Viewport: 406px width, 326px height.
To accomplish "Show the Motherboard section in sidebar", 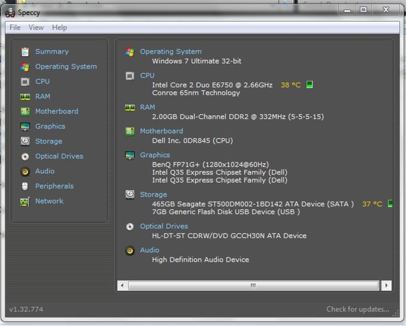I will pos(57,111).
